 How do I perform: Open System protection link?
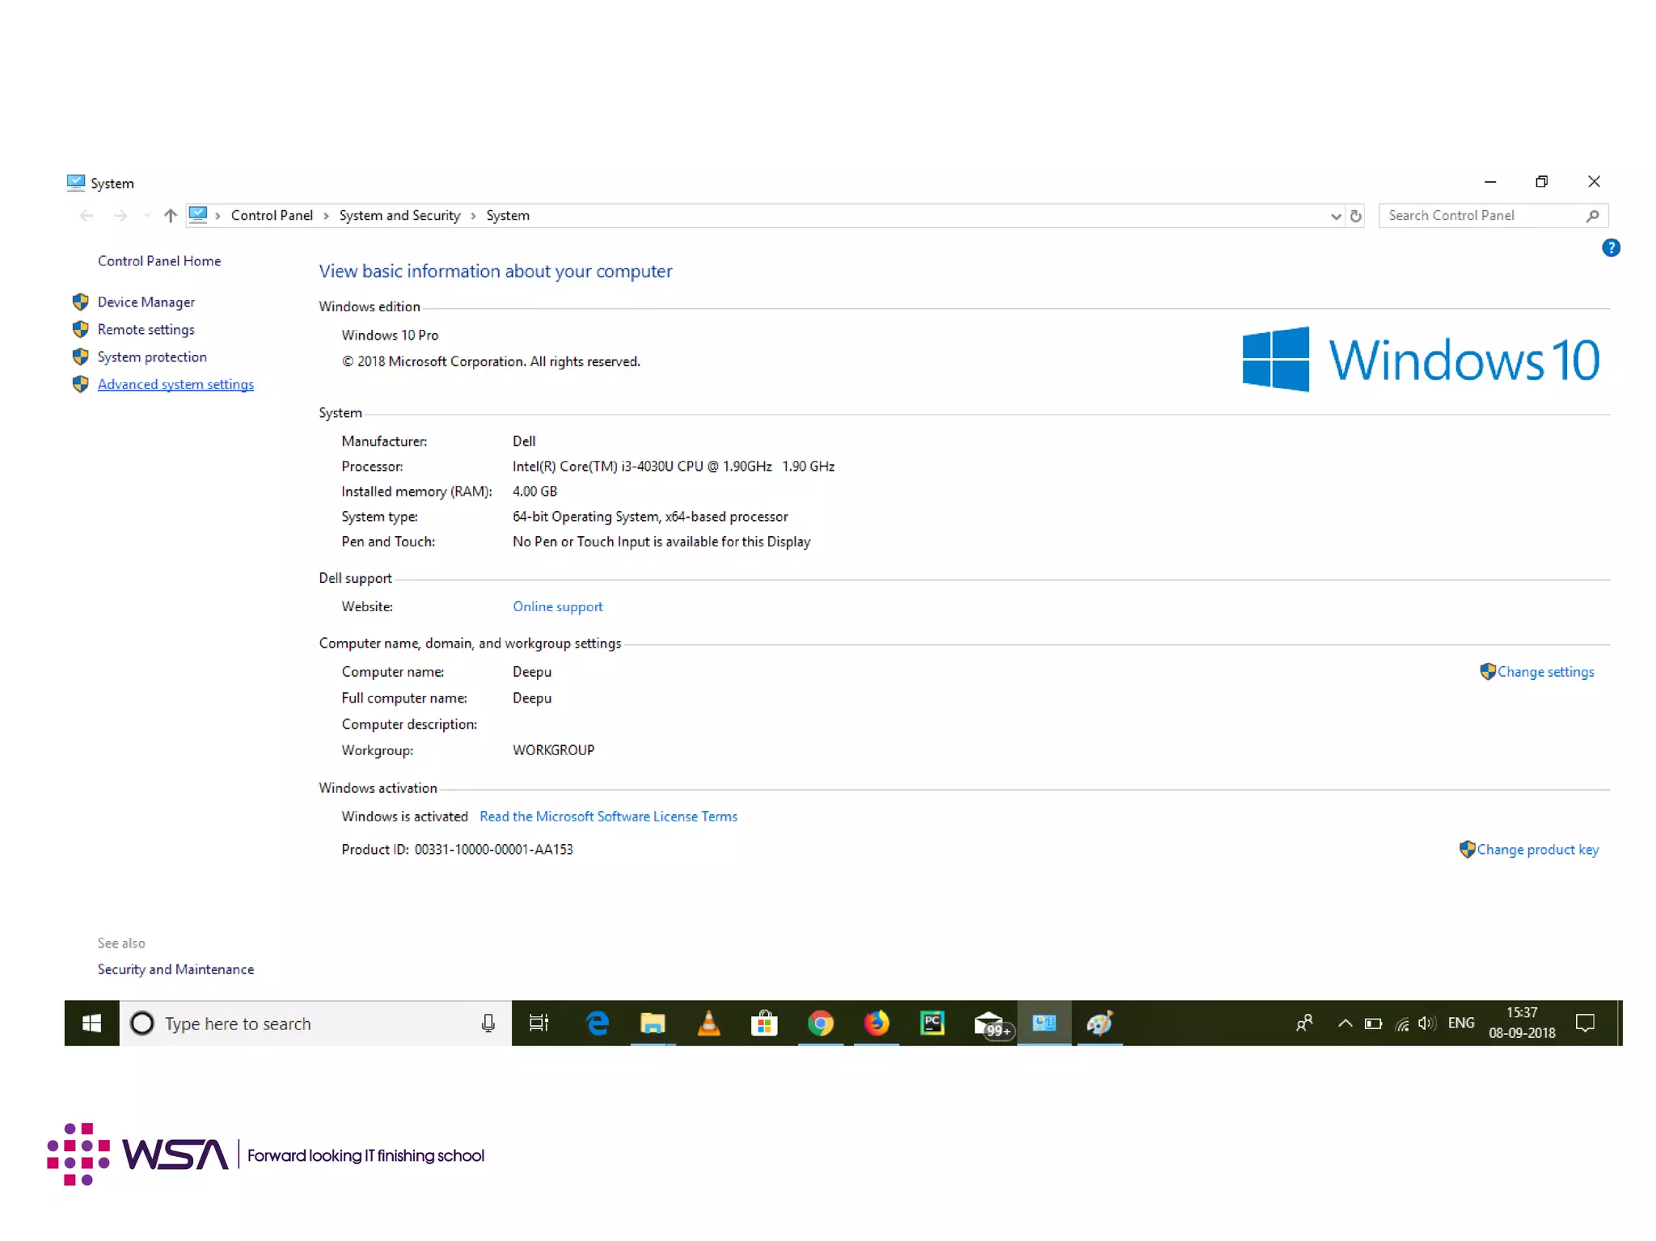tap(152, 357)
